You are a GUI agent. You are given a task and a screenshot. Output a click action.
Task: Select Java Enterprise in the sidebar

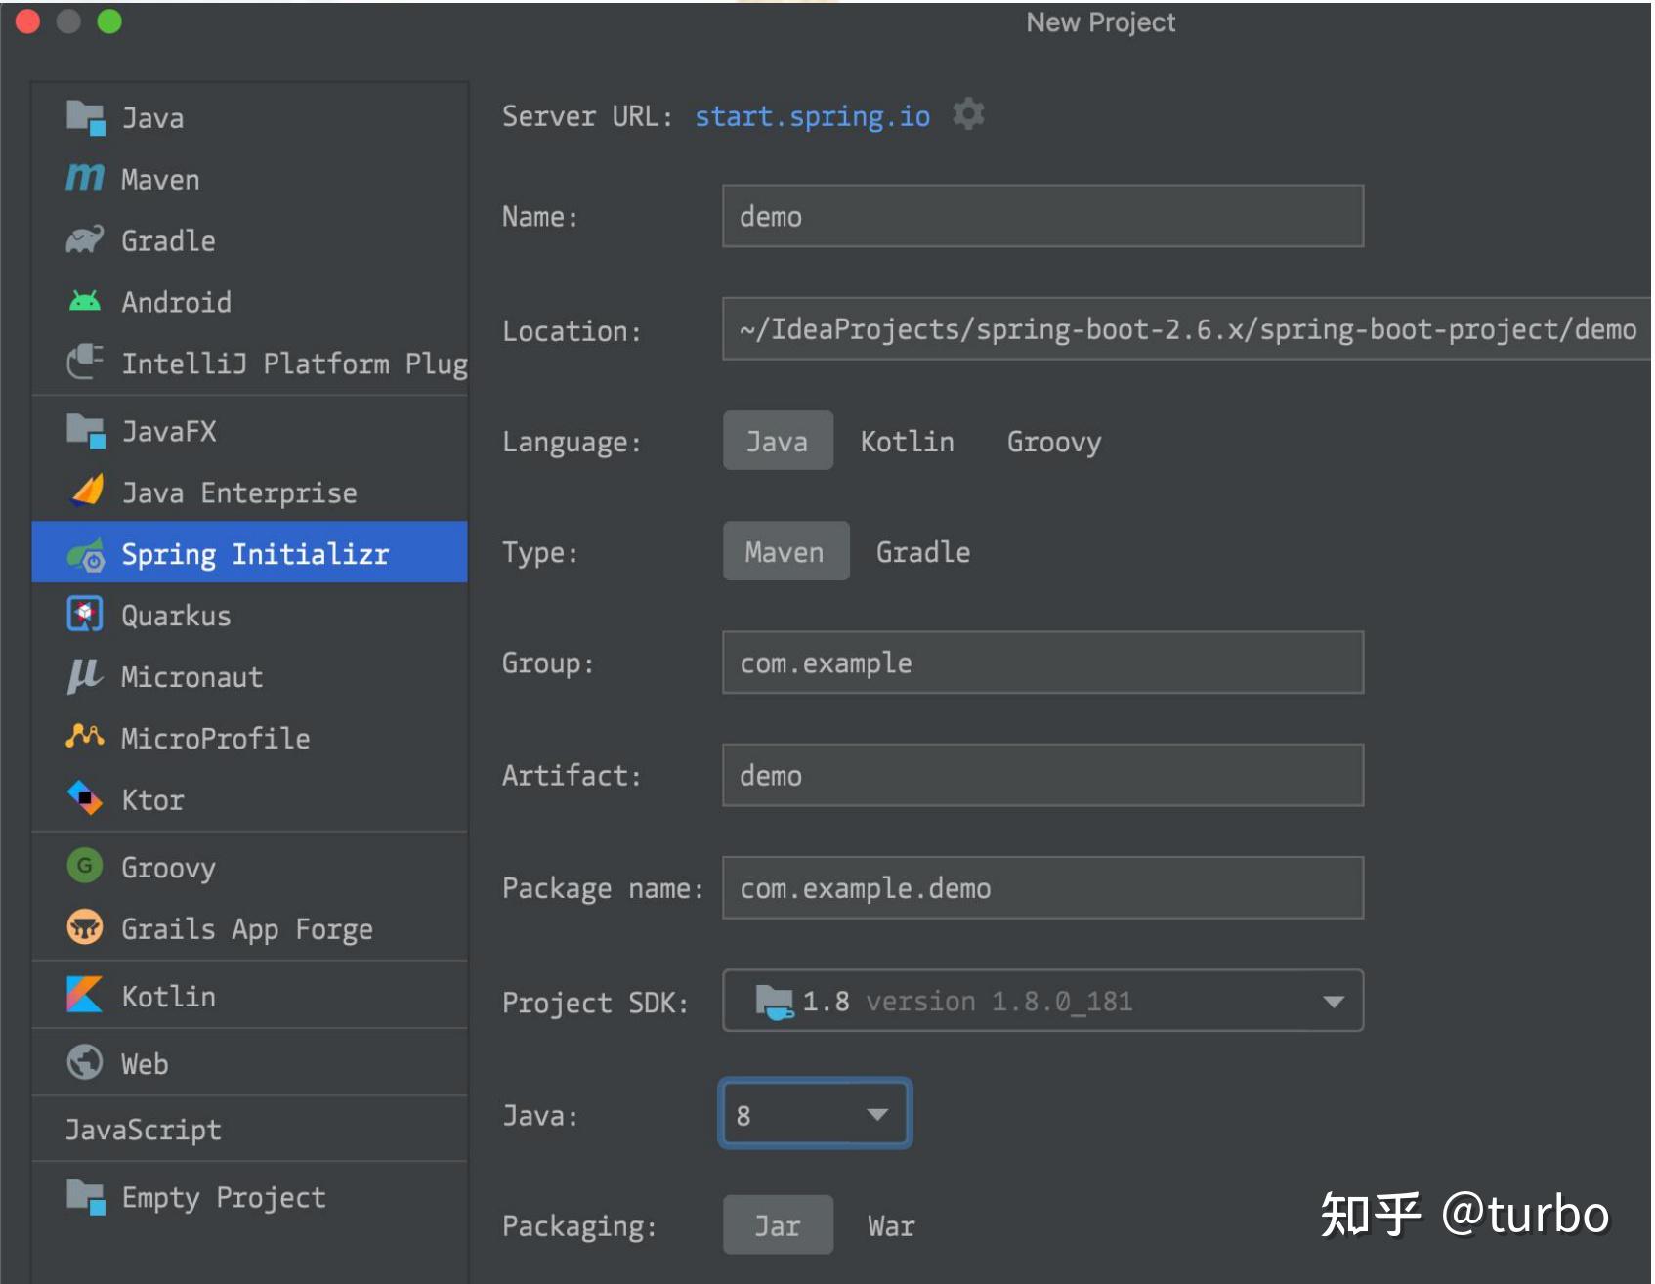pos(238,492)
